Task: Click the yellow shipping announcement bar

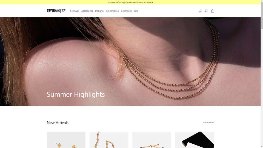Action: [130, 2]
